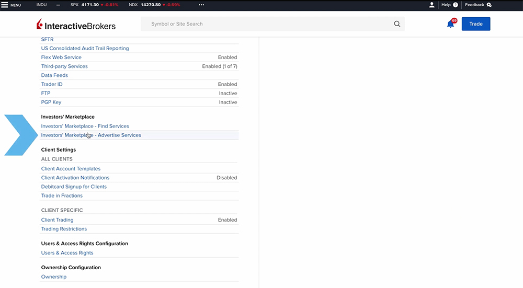
Task: Click the Help question mark icon
Action: (x=455, y=5)
